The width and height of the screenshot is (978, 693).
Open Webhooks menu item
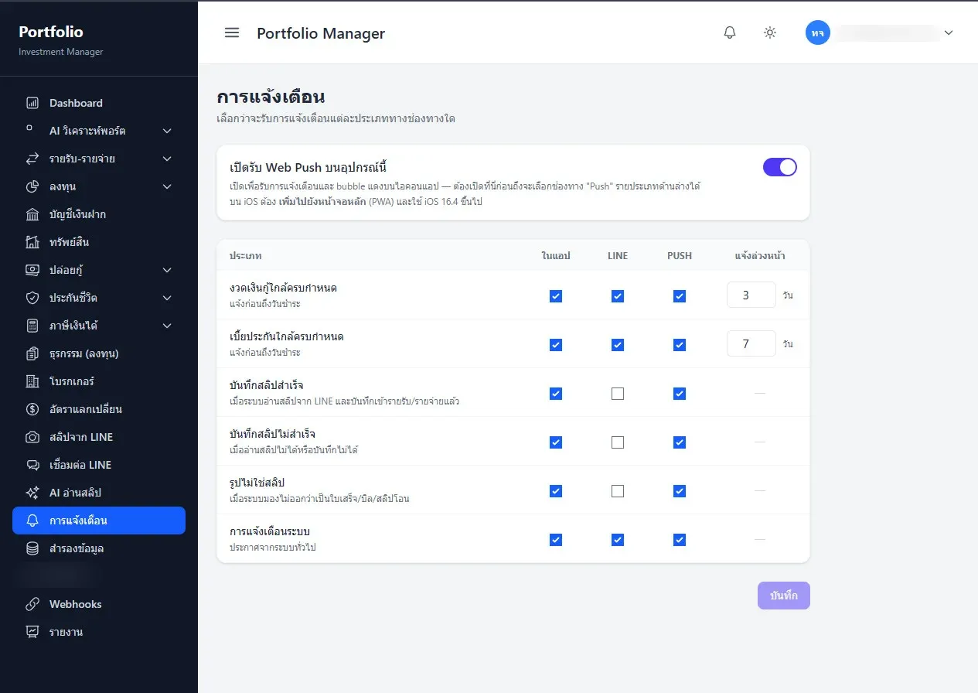pos(99,604)
